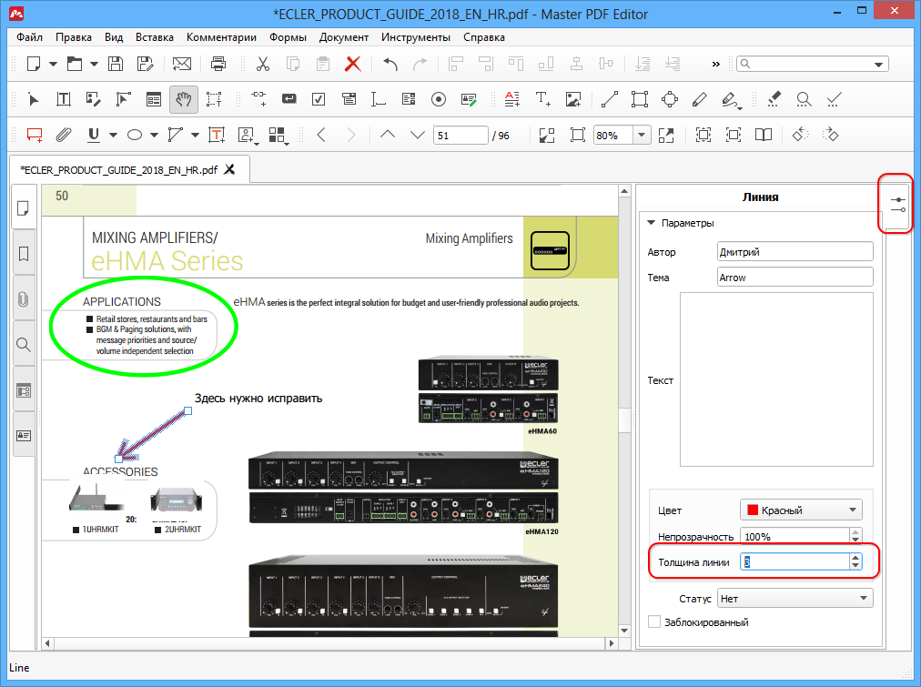This screenshot has width=921, height=687.
Task: Click the Attach File paperclip icon
Action: pos(64,135)
